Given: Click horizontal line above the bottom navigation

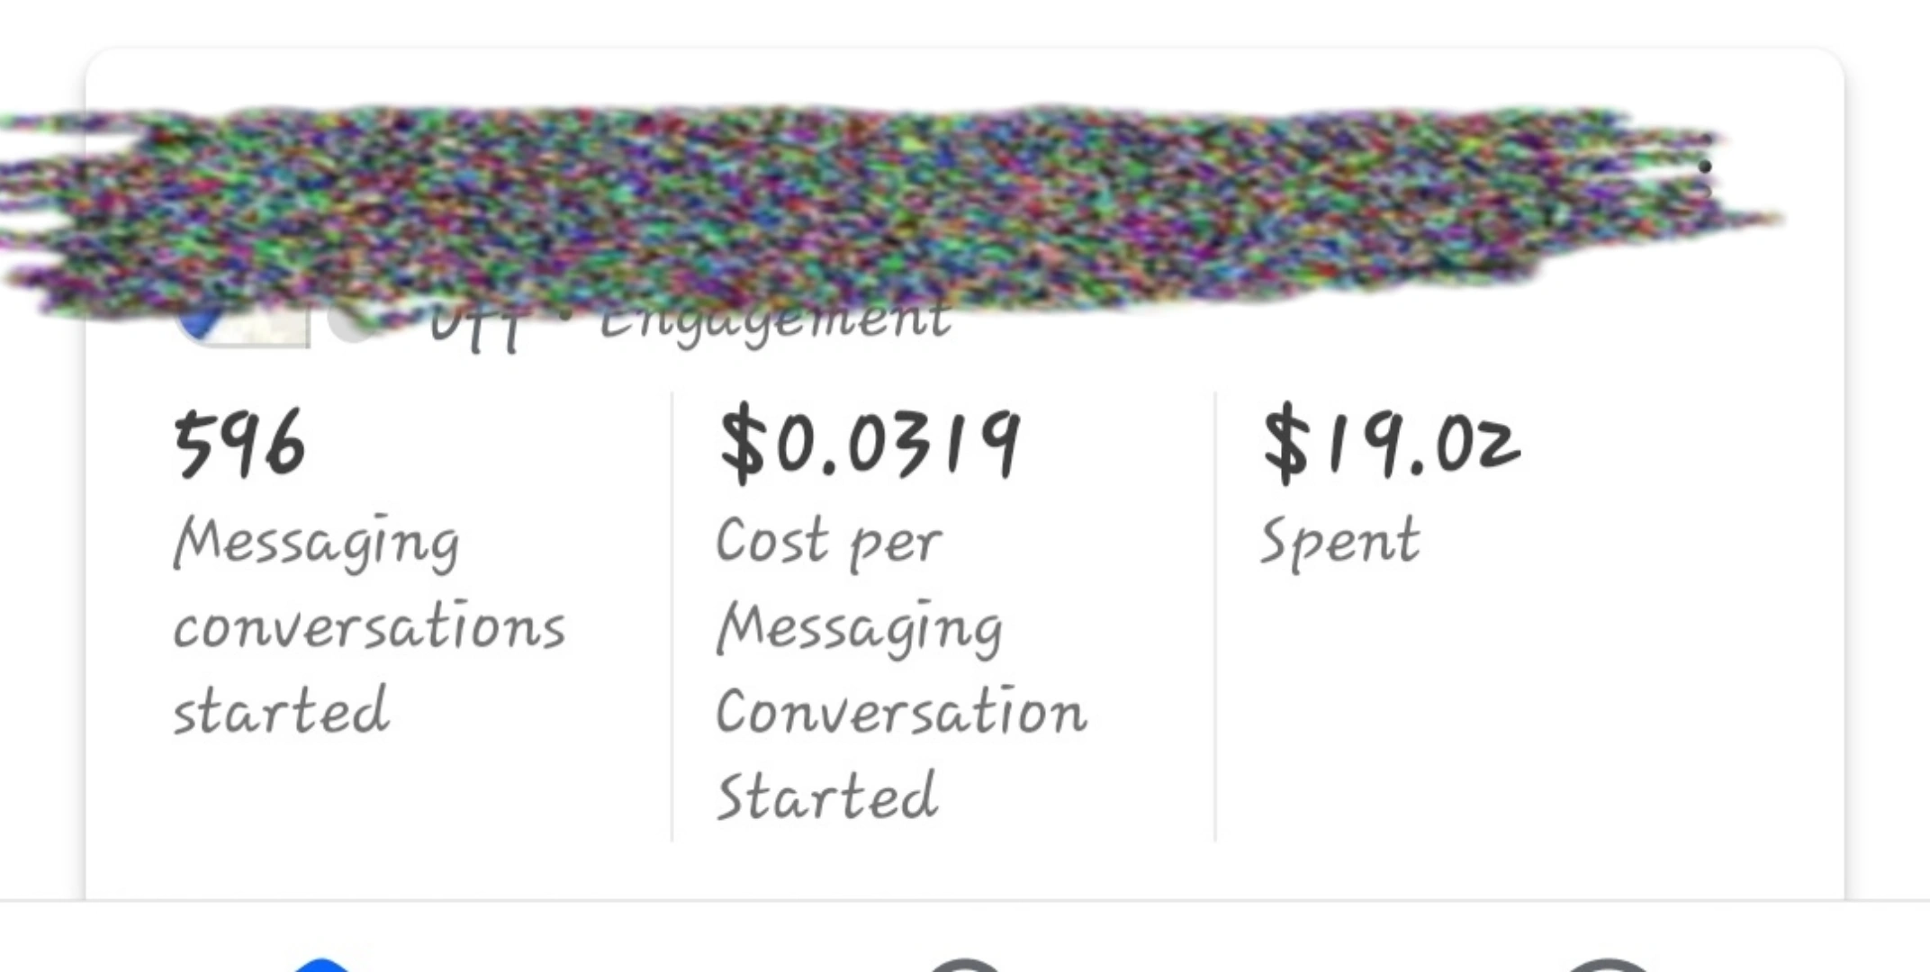Looking at the screenshot, I should coord(965,900).
